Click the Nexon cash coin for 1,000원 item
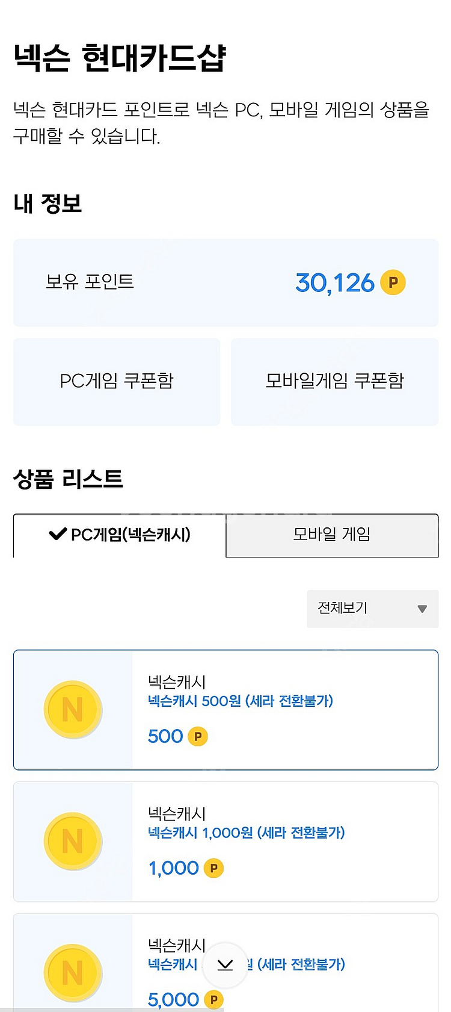Viewport: 451px width, 1012px height. tap(73, 841)
